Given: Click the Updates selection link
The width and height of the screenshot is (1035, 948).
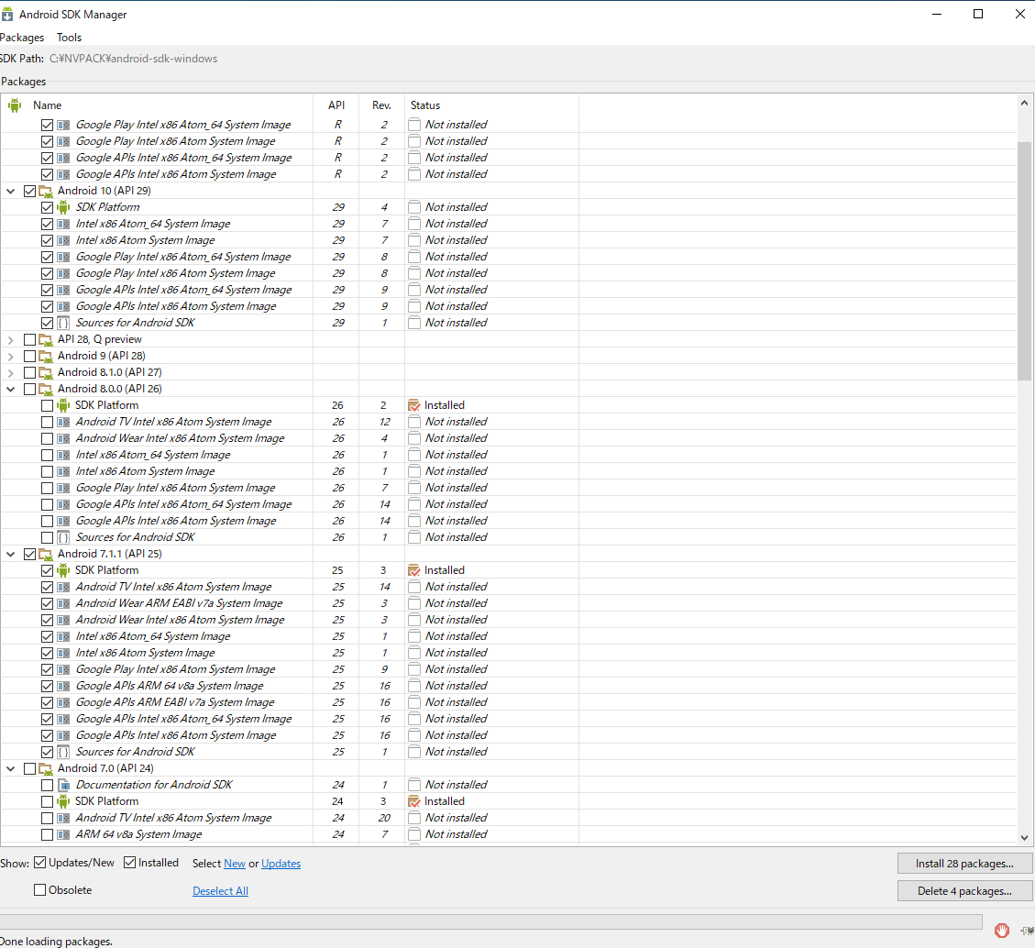Looking at the screenshot, I should 281,864.
